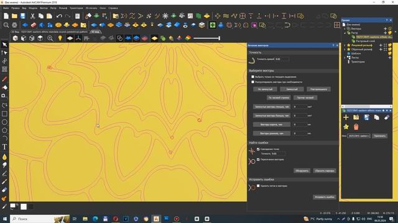Click the Copy icon next to the scissors
Viewport: 398px width, 223px height.
click(x=41, y=16)
